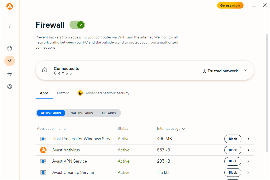Open the account profile sidebar icon
The height and width of the screenshot is (180, 270).
(x=10, y=87)
